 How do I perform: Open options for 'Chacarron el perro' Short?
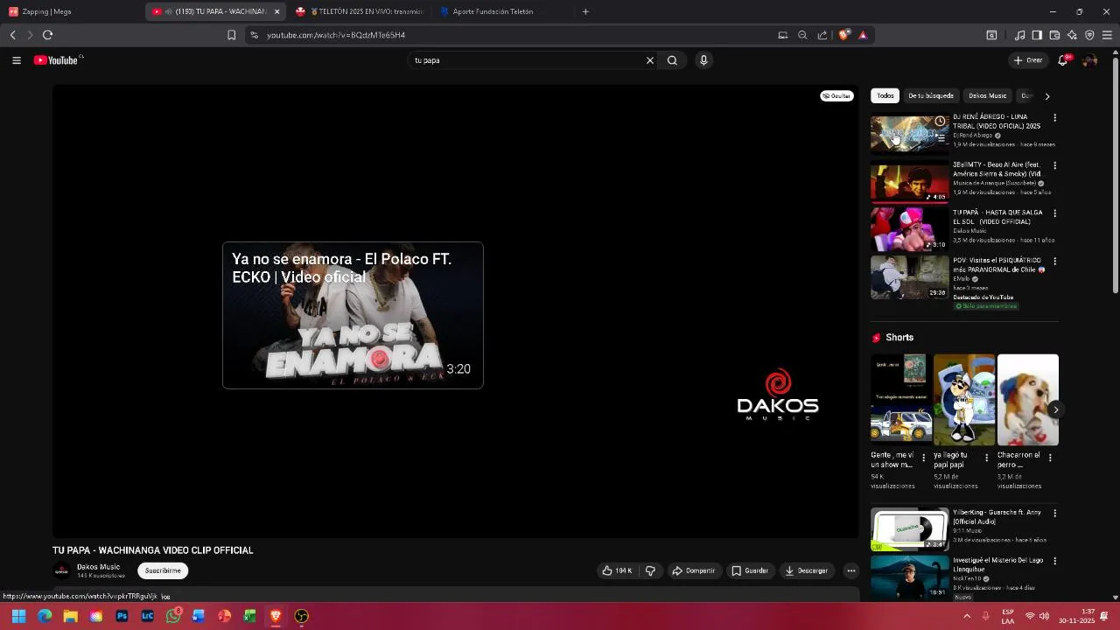click(1050, 457)
